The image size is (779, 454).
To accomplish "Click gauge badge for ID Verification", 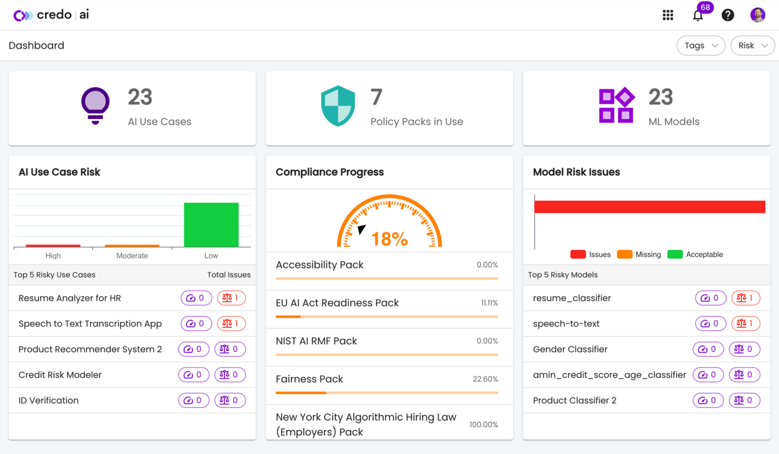I will pyautogui.click(x=194, y=400).
